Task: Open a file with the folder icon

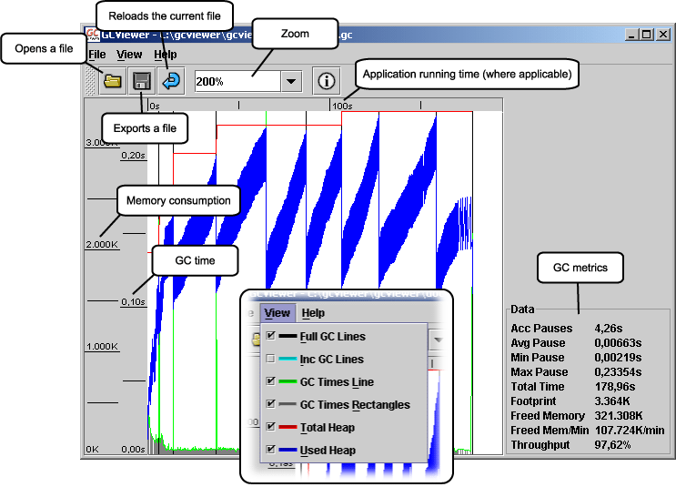Action: 113,81
